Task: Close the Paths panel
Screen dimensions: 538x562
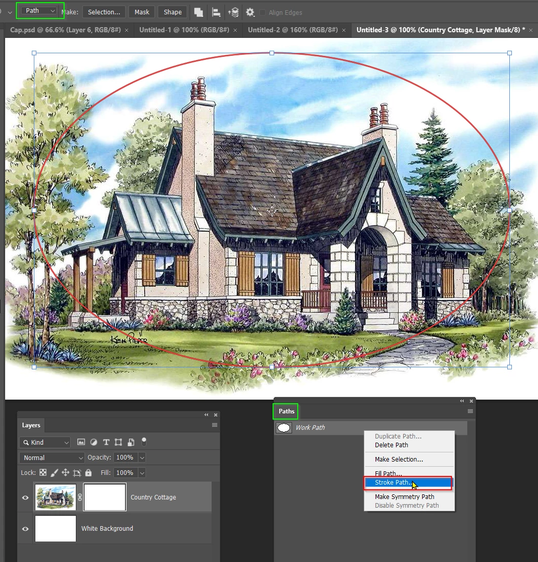Action: pos(471,401)
